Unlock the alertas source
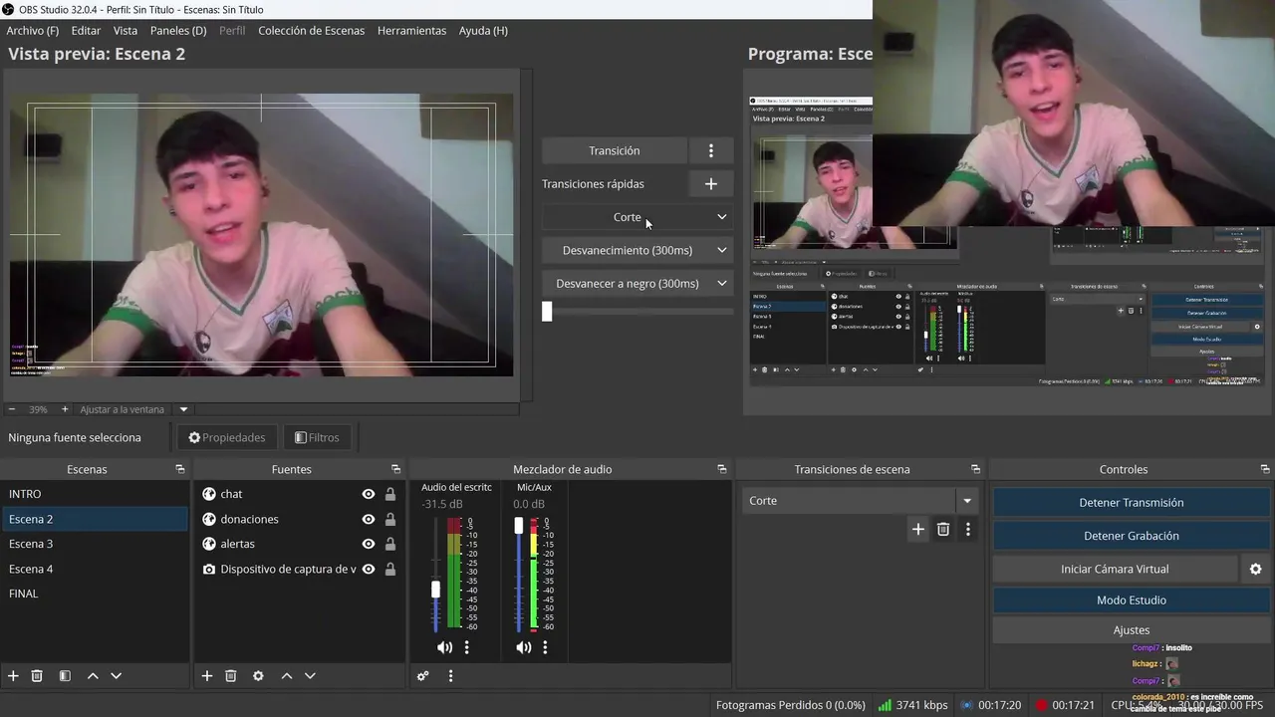The width and height of the screenshot is (1275, 717). [x=390, y=544]
